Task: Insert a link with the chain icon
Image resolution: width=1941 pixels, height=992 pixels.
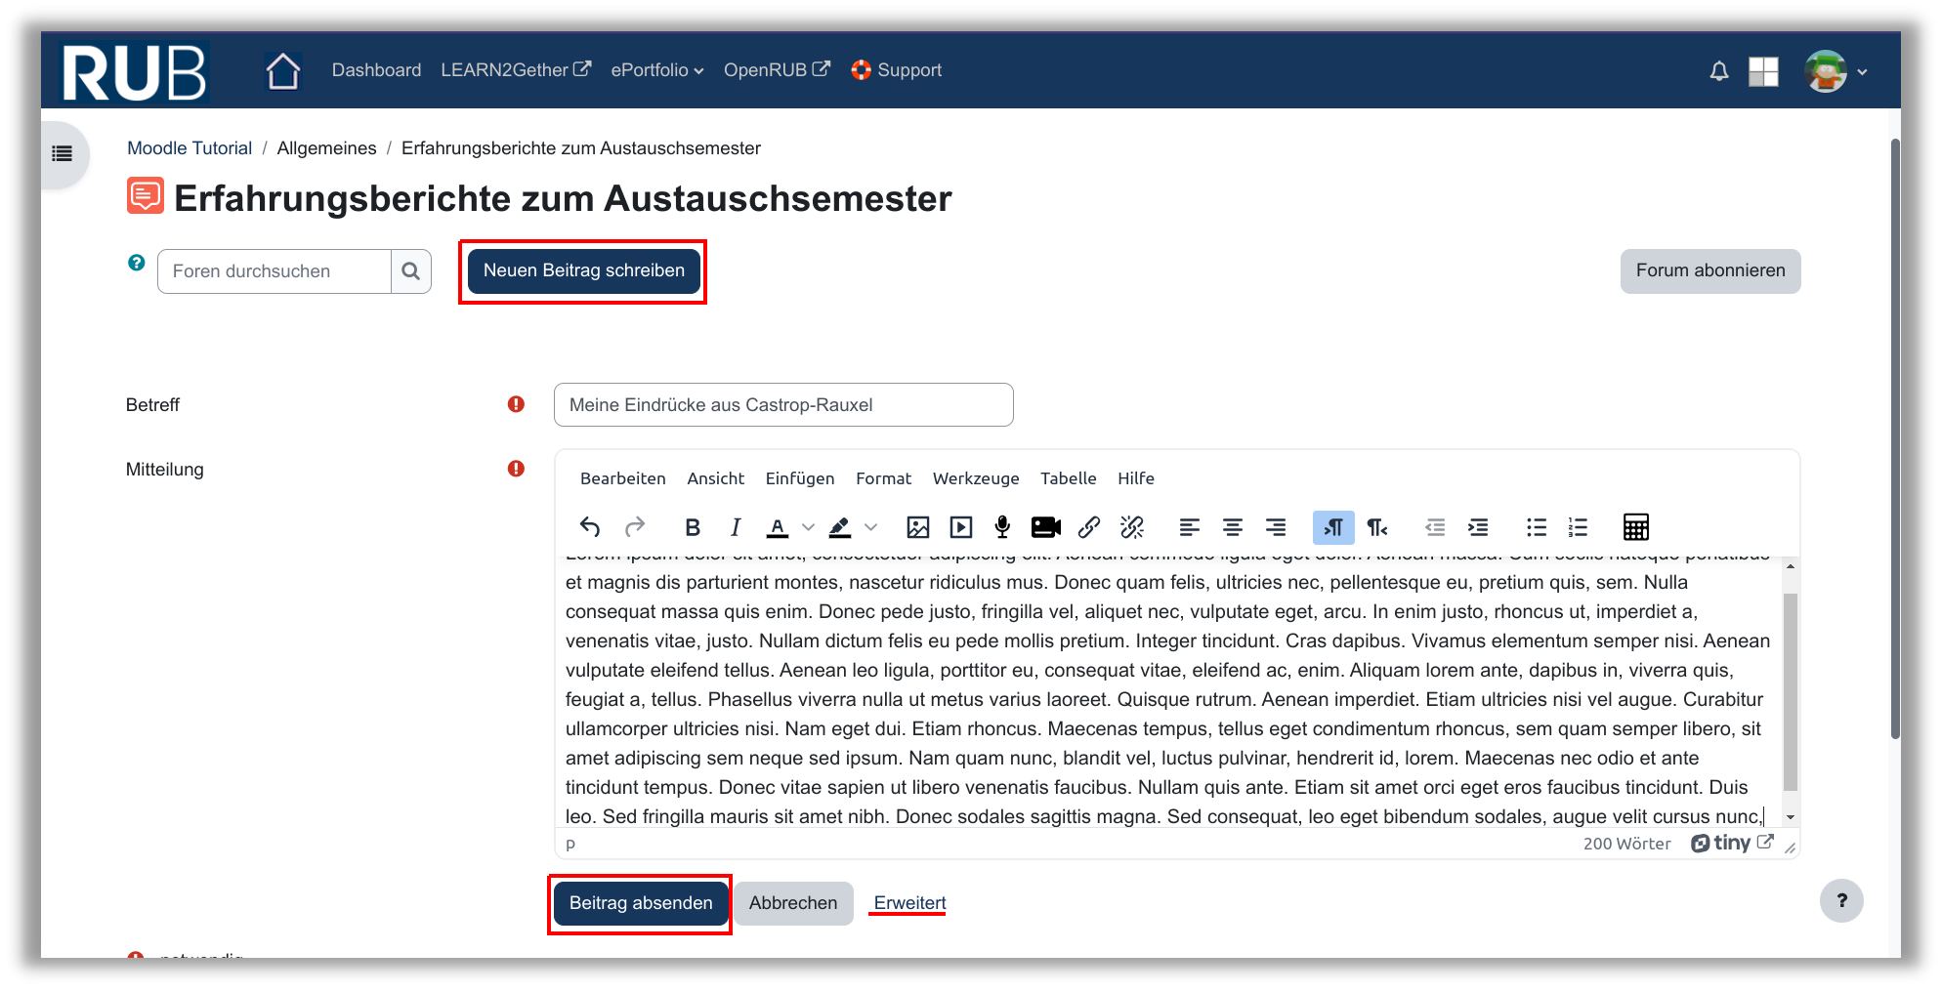Action: (x=1089, y=527)
